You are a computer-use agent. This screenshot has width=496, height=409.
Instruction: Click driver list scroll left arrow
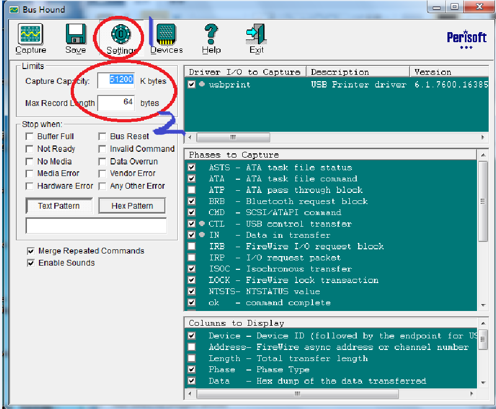tap(190, 137)
